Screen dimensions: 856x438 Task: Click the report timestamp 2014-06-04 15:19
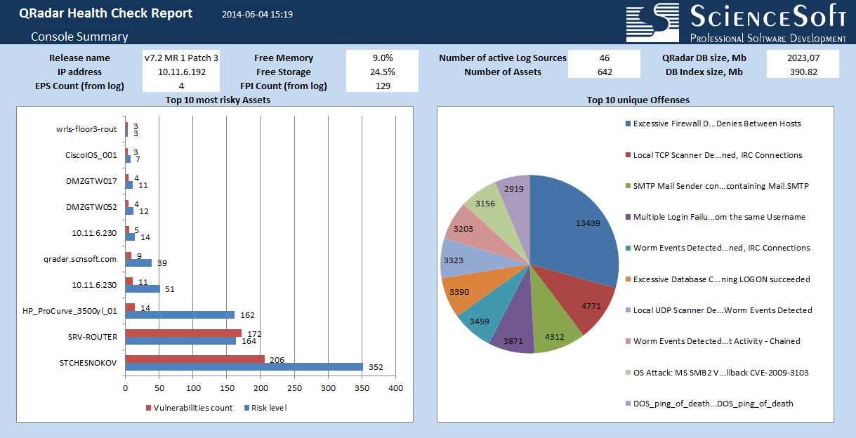coord(258,15)
